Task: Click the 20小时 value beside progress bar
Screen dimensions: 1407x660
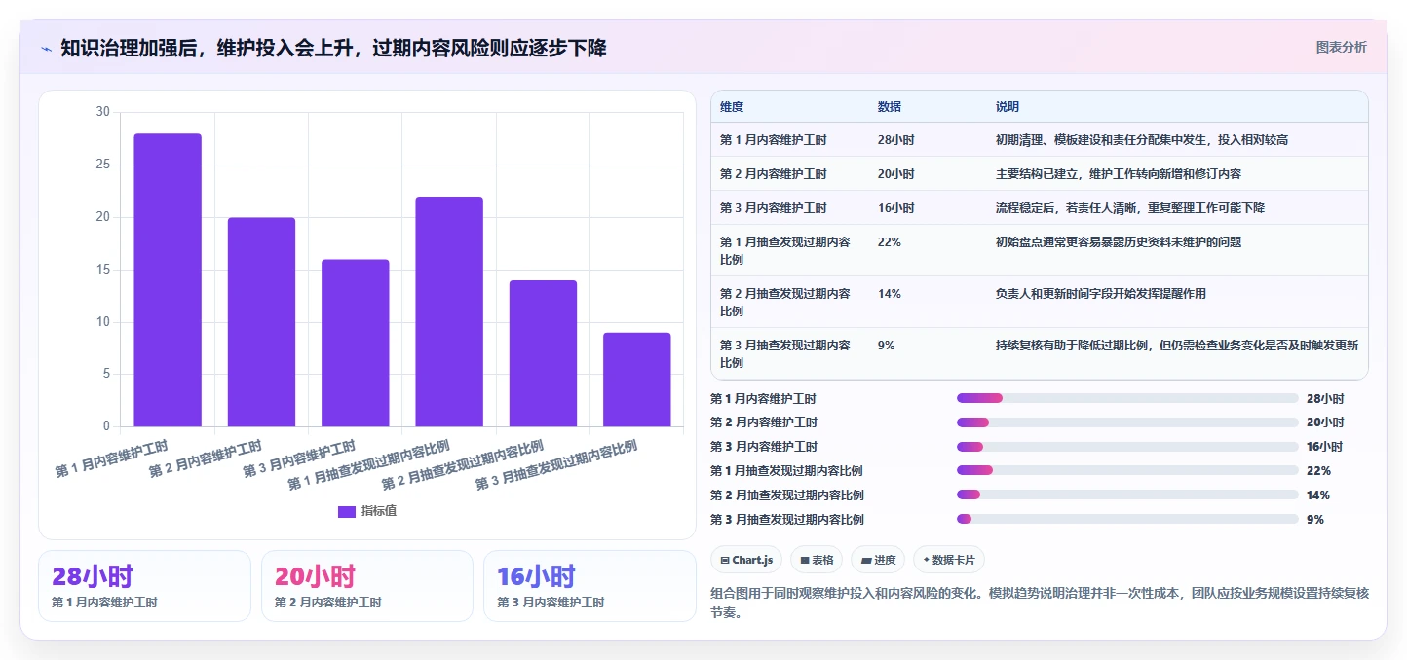Action: (x=1325, y=422)
